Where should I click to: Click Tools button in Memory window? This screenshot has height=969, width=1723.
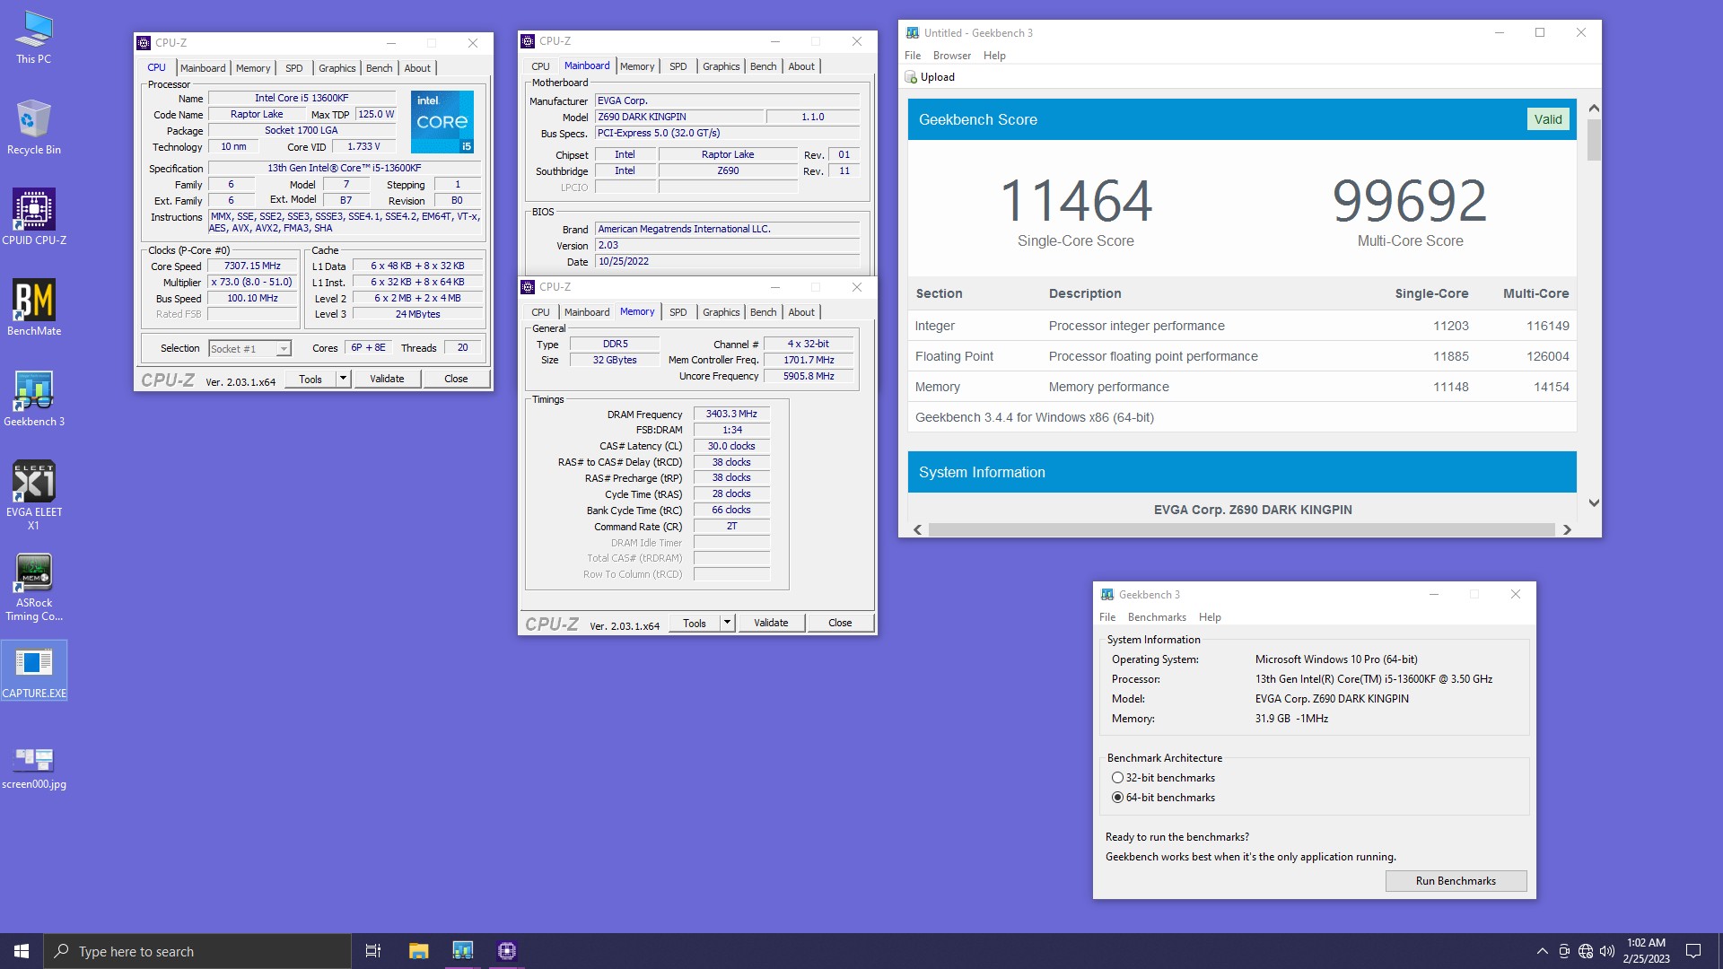coord(695,624)
